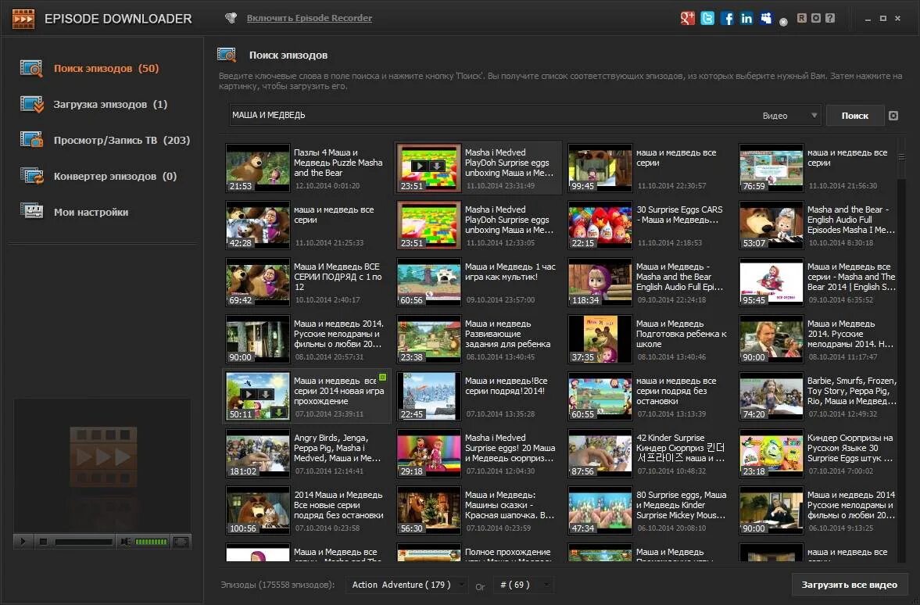Open the 53:07 Masha and the Bear English thumbnail

[771, 225]
